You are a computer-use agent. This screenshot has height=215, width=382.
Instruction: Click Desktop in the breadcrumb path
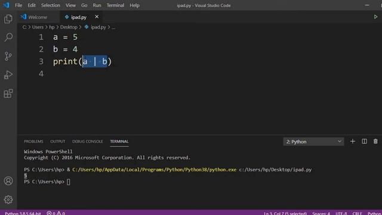tap(69, 27)
